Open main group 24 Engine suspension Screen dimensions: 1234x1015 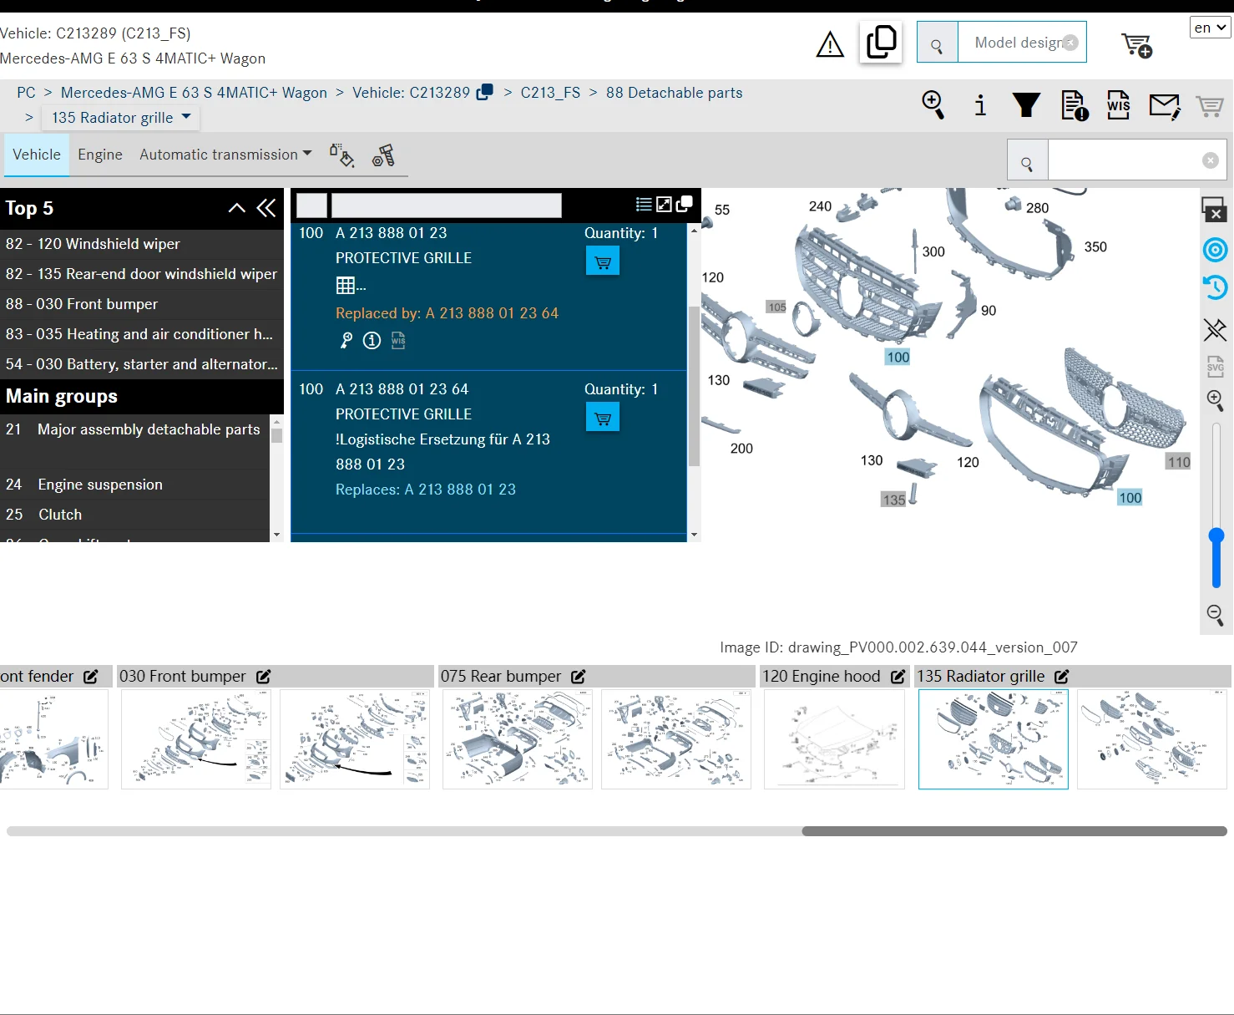(x=134, y=485)
